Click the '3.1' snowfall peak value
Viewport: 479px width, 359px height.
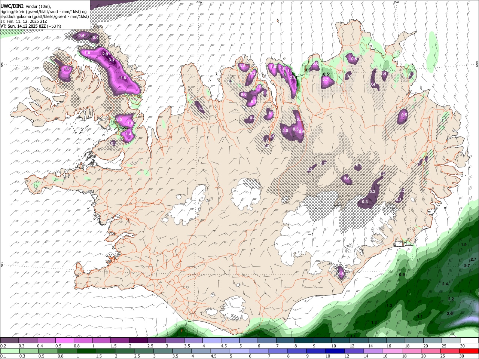112,60
